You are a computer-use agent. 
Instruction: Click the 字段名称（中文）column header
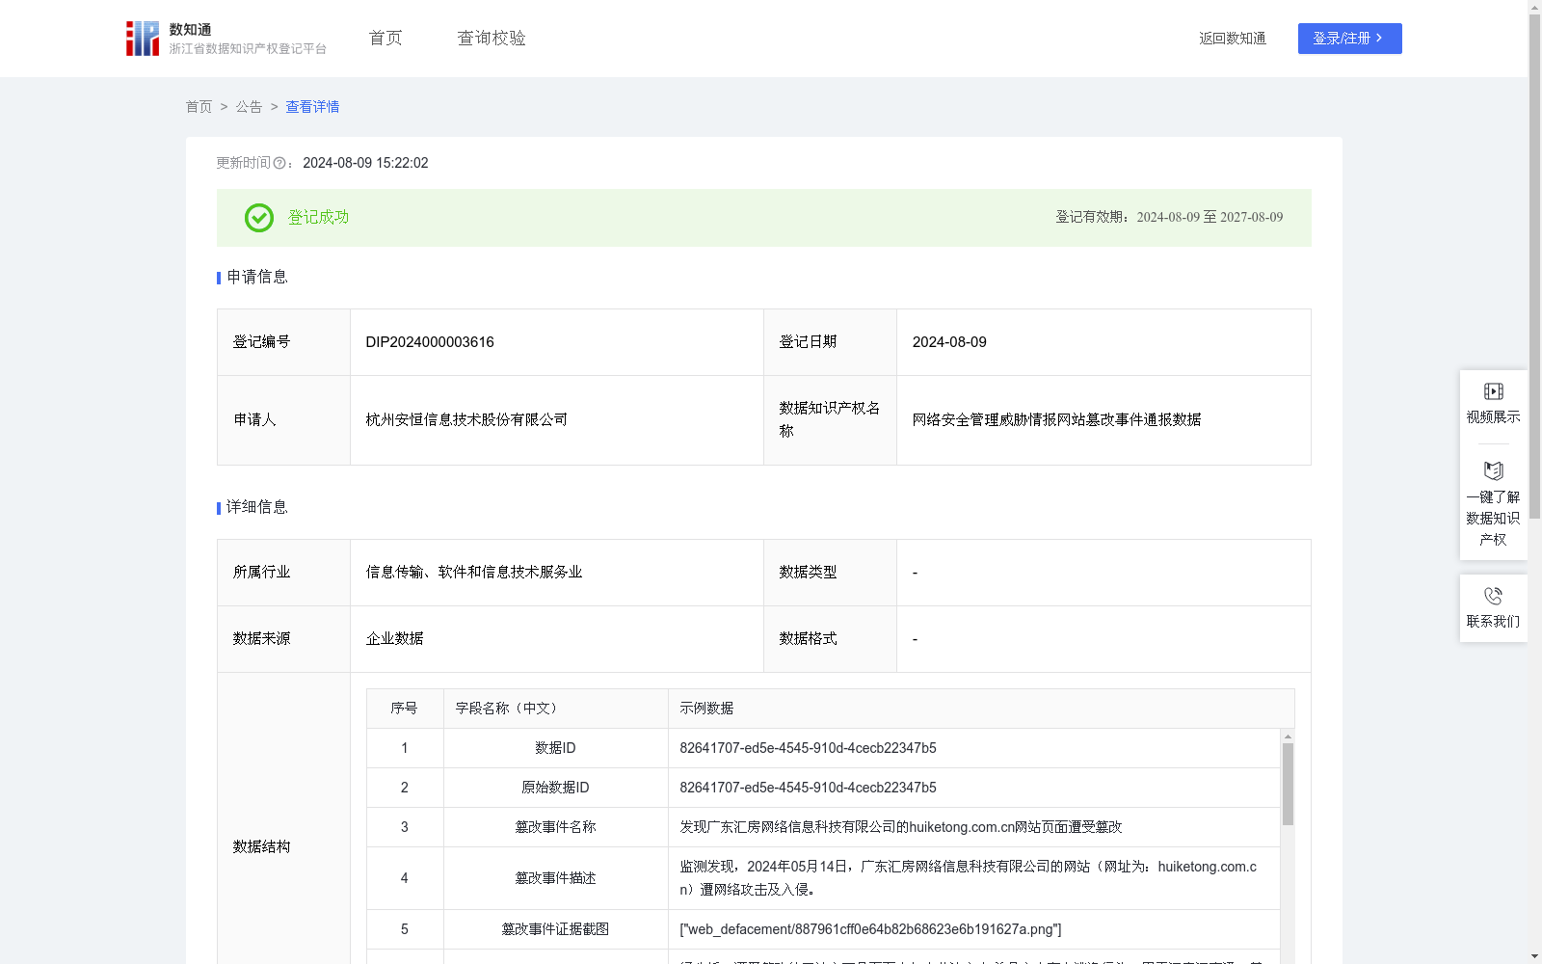(x=556, y=709)
